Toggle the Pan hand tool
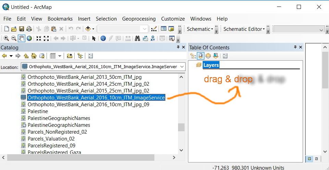 pyautogui.click(x=22, y=38)
